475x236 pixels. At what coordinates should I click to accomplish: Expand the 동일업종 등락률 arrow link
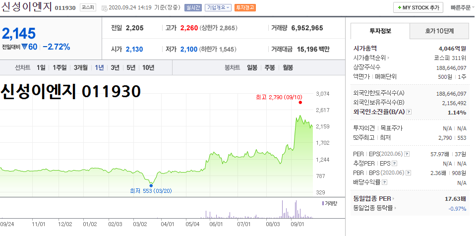point(396,208)
